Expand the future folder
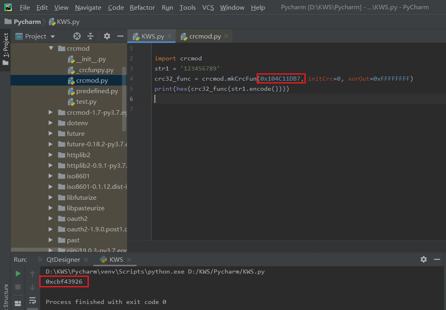The height and width of the screenshot is (310, 446). tap(51, 133)
